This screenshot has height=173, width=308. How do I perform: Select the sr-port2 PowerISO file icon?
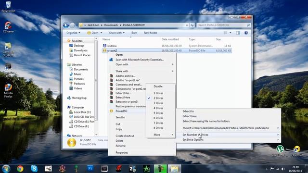[x=104, y=50]
